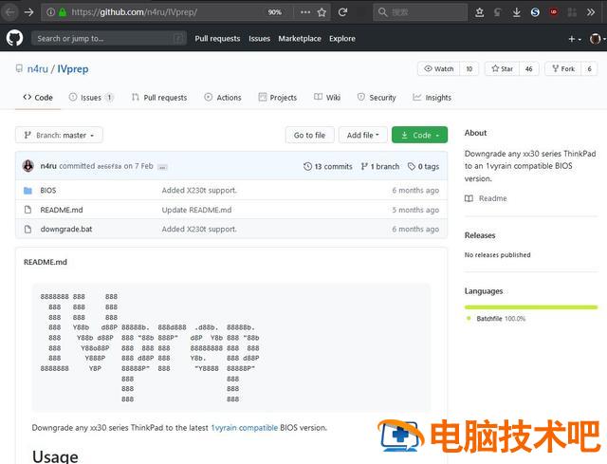Open Issues in top navigation
607x464 pixels.
pos(259,39)
